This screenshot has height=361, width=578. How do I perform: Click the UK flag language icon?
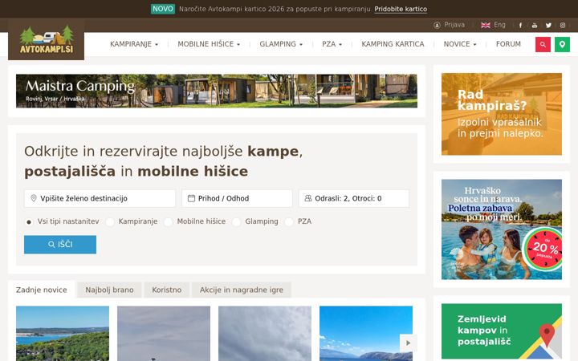click(x=486, y=25)
